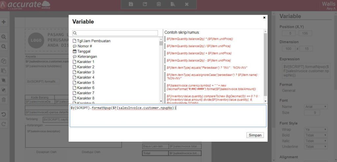Open the Underline dropdown showing Tidak

point(316,147)
